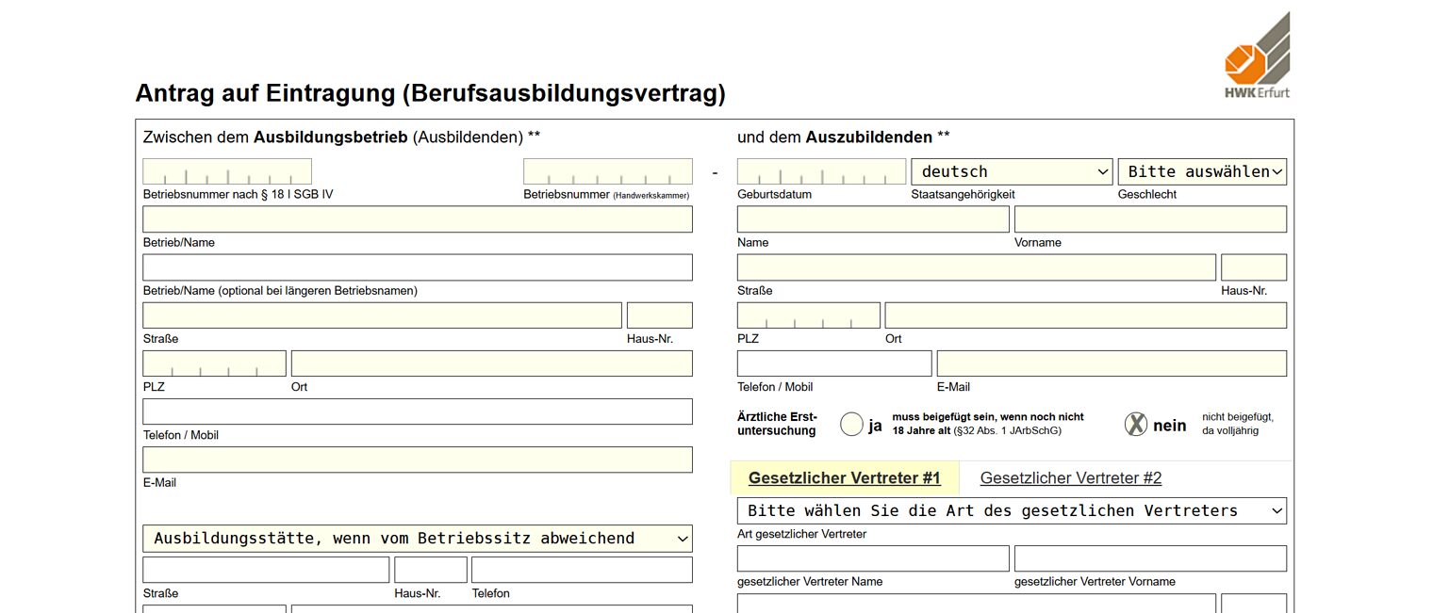Select 'nein' for Ärztliche Erstuntersuchung
Screen dimensions: 1433x613
point(1136,425)
